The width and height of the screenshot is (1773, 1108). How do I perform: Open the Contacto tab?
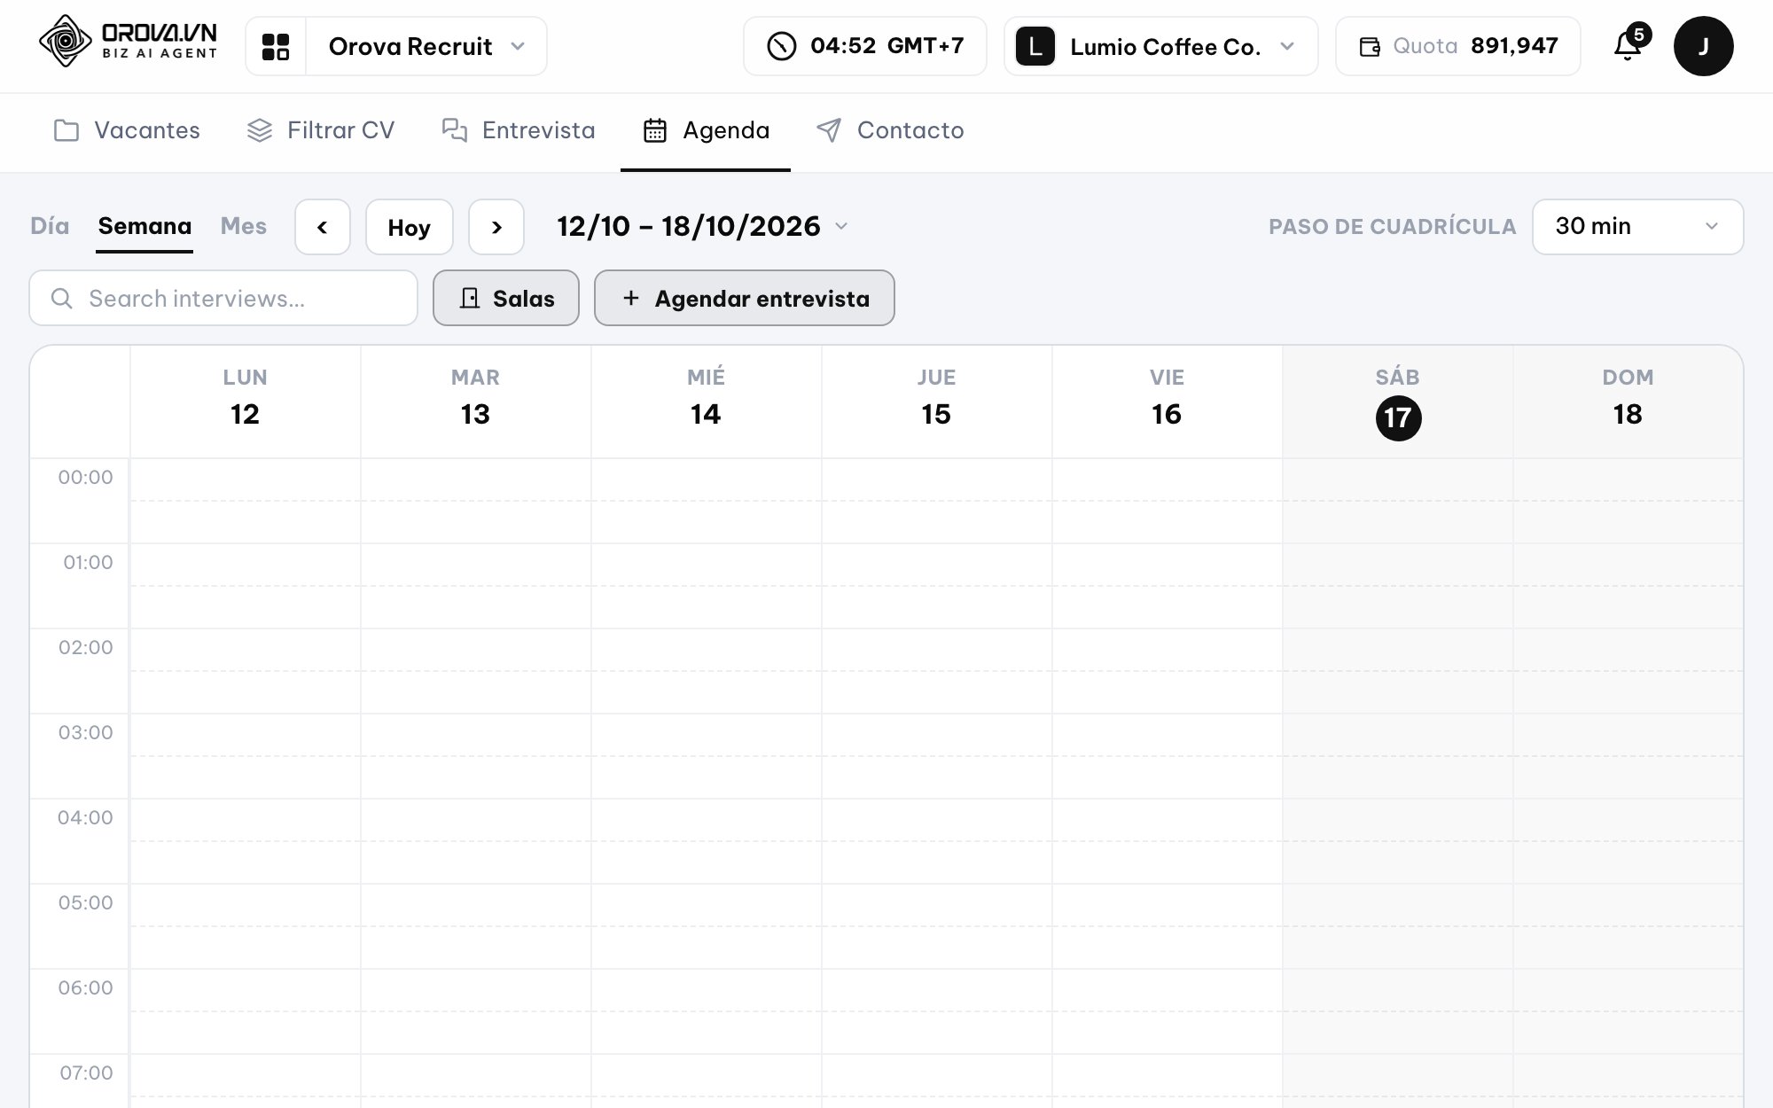pyautogui.click(x=889, y=131)
